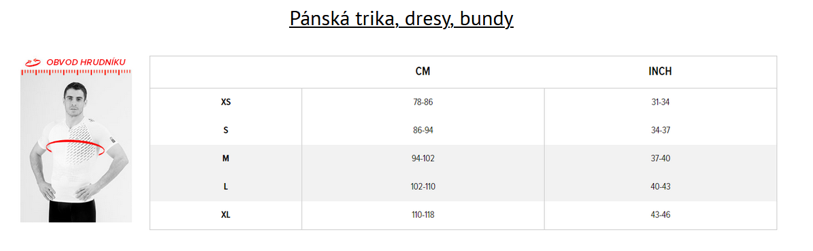The image size is (813, 251).
Task: Click the Pánská trika, dresy, bundy heading
Action: click(x=401, y=18)
